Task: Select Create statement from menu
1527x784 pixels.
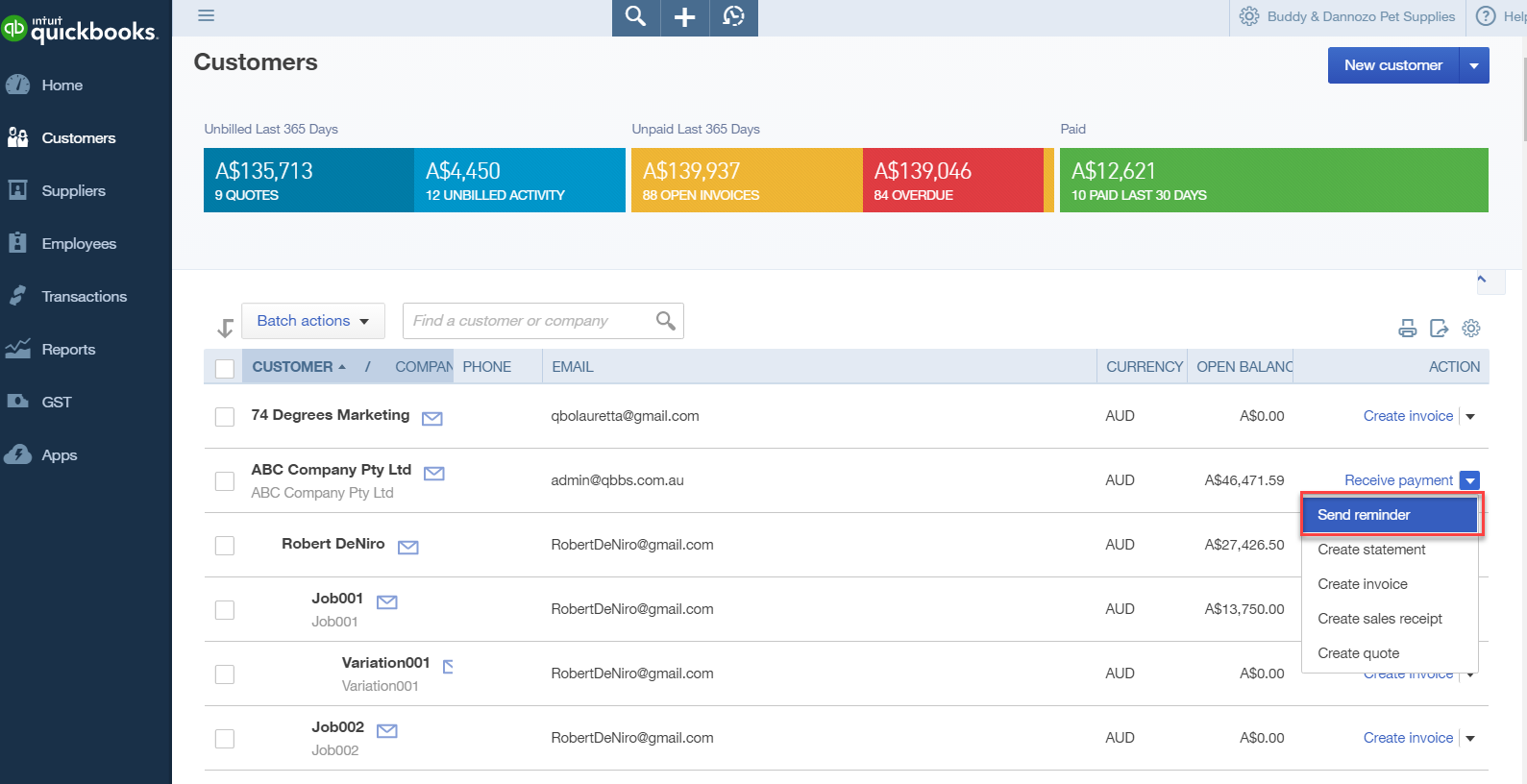Action: pyautogui.click(x=1390, y=550)
